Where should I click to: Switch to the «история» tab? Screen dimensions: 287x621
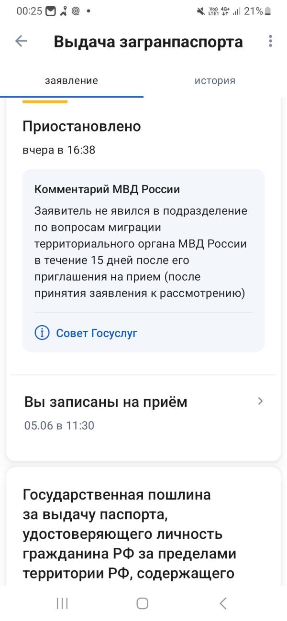pyautogui.click(x=215, y=81)
